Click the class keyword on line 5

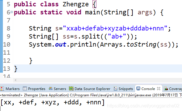tap(49, 4)
